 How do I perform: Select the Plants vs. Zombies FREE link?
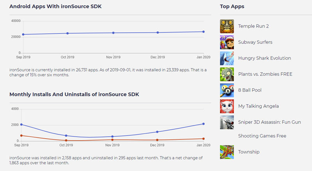265,74
